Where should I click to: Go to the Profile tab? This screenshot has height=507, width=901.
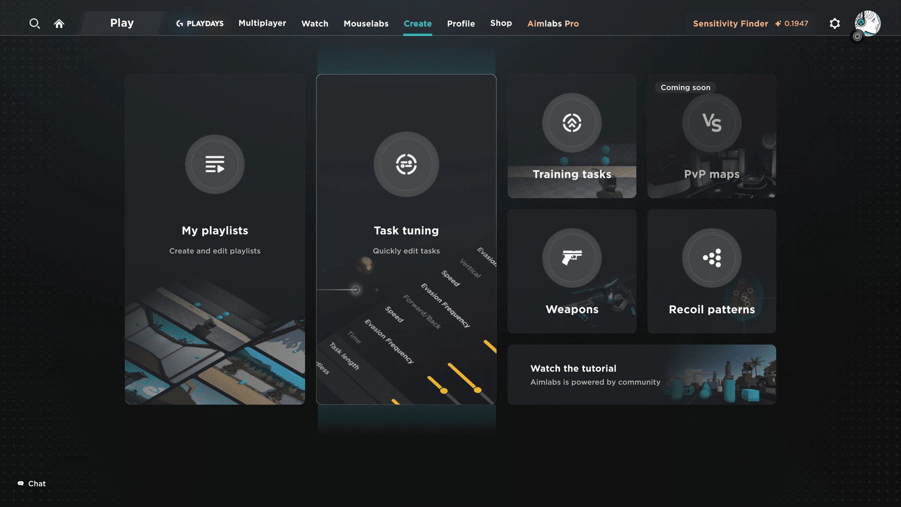coord(461,24)
